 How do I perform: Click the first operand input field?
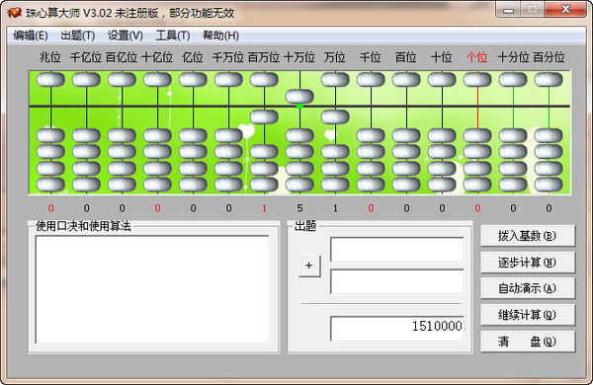click(397, 250)
